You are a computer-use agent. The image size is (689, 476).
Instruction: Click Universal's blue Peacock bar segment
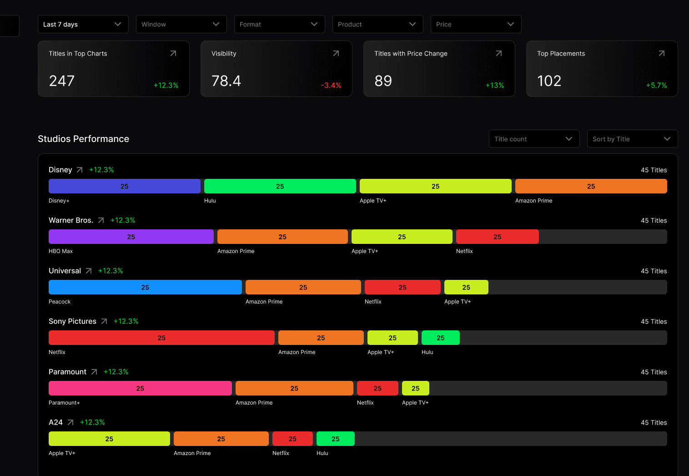click(145, 287)
